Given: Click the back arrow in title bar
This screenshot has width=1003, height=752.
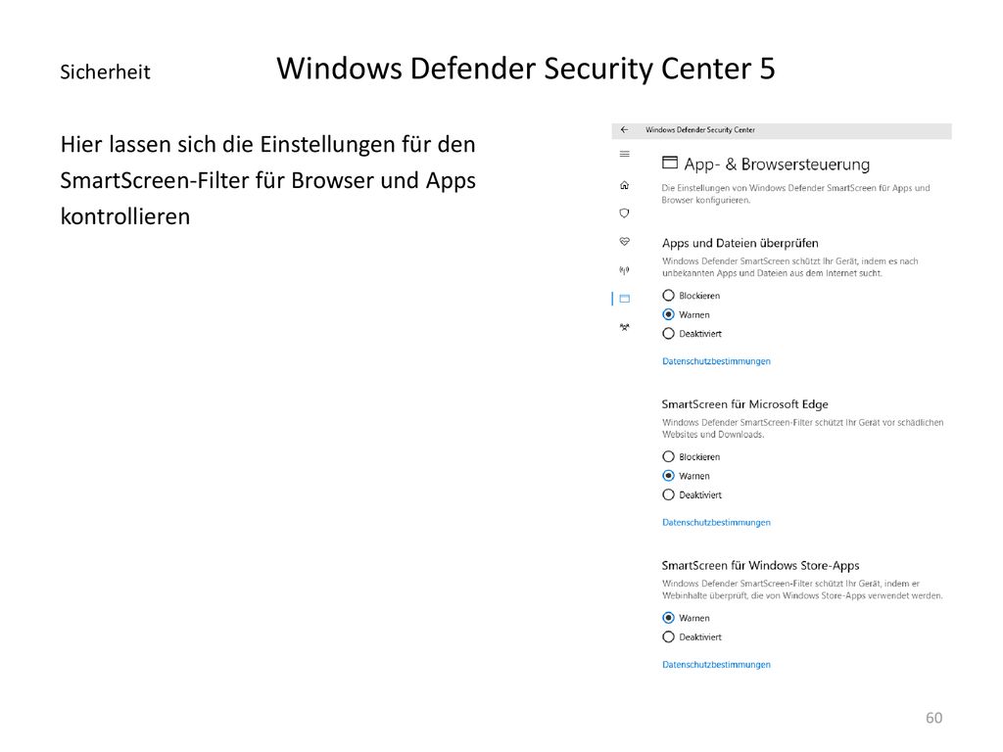Looking at the screenshot, I should pos(624,130).
